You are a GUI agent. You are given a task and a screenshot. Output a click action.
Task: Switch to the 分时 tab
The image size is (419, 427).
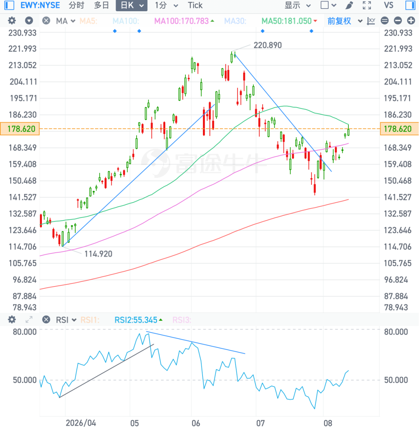click(76, 5)
